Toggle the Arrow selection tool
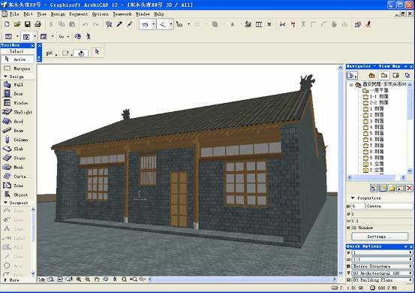The width and height of the screenshot is (415, 293). click(17, 59)
